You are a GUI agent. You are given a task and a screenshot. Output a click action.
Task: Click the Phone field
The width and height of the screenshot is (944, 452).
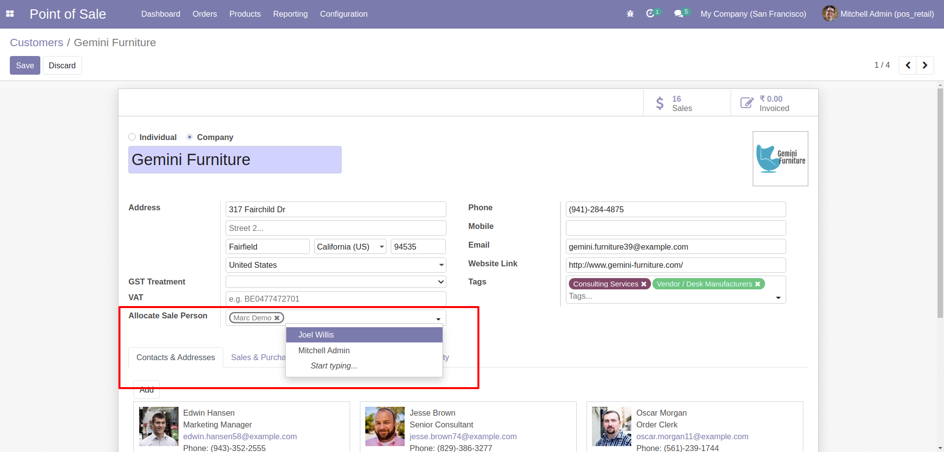coord(676,209)
